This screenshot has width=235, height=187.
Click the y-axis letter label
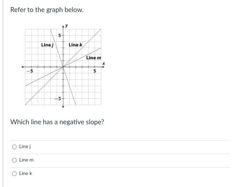tap(67, 25)
